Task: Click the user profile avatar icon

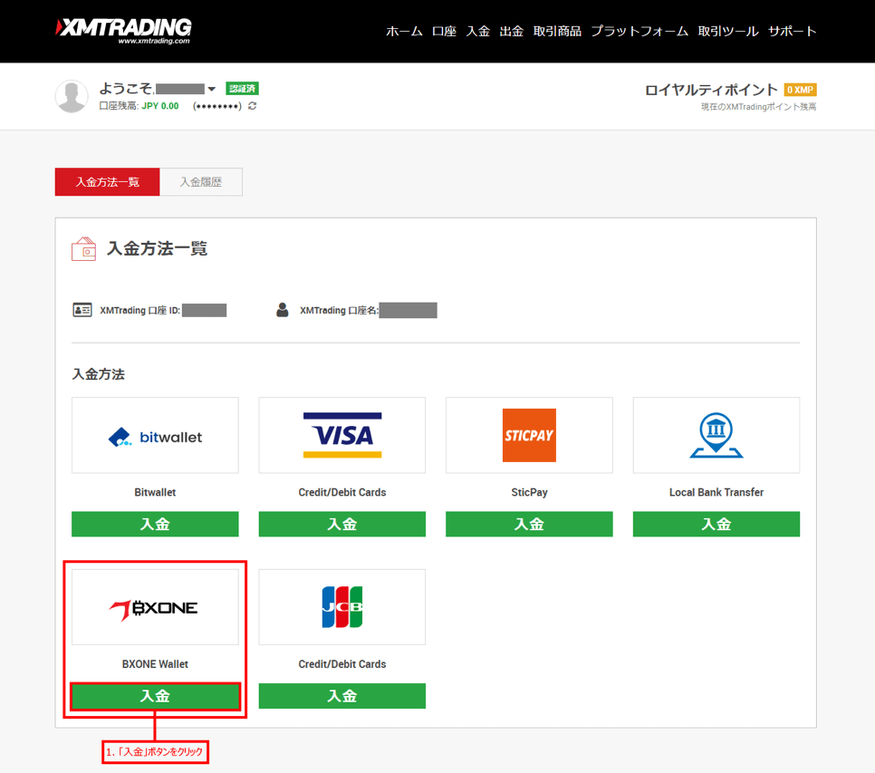Action: point(72,96)
